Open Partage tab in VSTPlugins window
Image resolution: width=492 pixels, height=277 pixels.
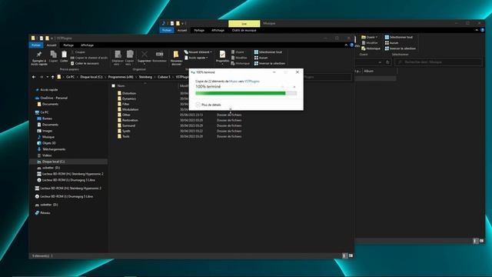pos(68,45)
